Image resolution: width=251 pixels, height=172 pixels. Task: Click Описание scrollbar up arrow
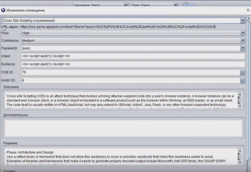coord(240,94)
